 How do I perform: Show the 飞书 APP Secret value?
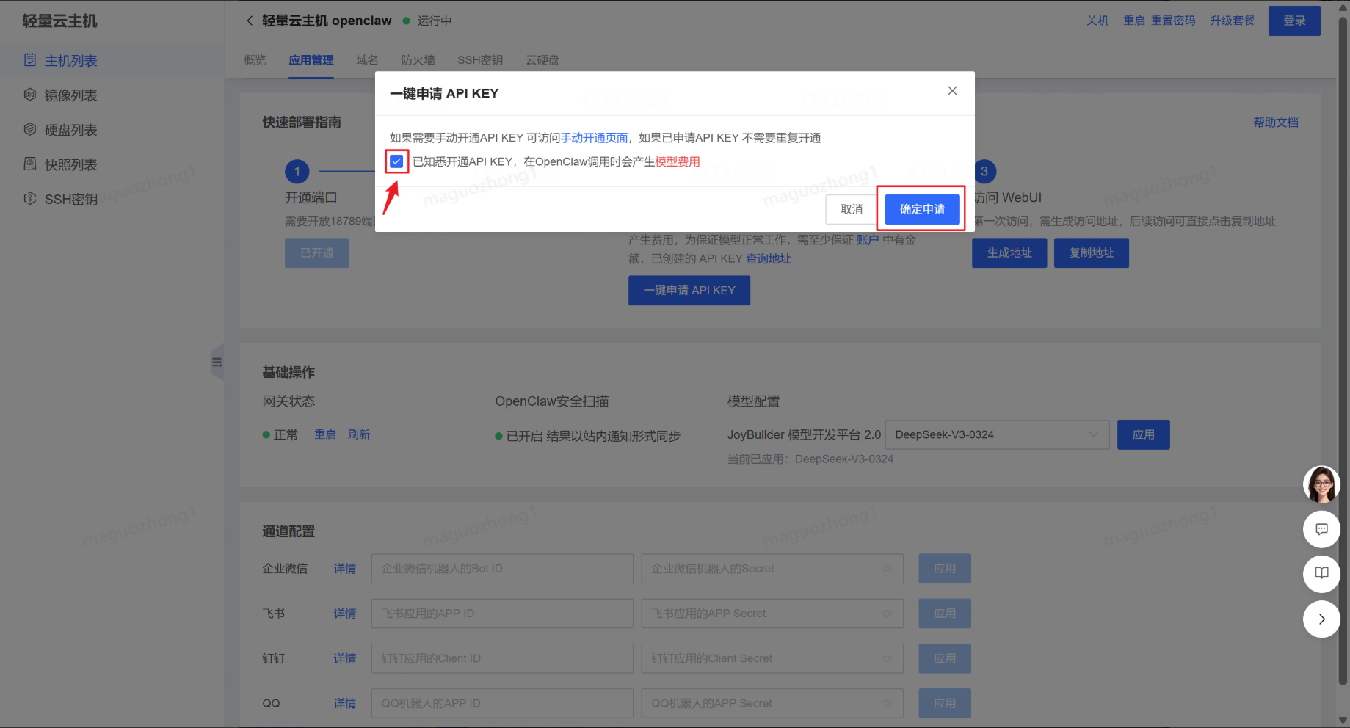pos(887,614)
